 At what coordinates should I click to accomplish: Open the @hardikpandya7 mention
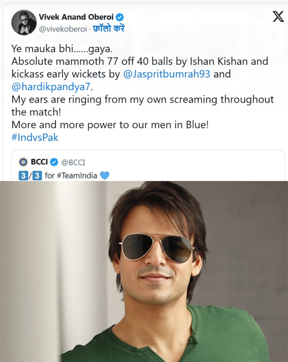pos(51,87)
